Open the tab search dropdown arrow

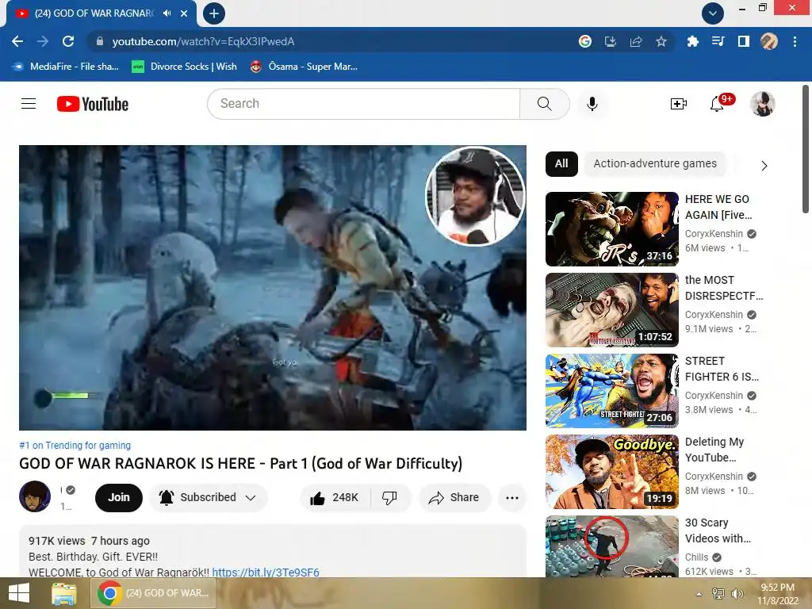[x=713, y=13]
